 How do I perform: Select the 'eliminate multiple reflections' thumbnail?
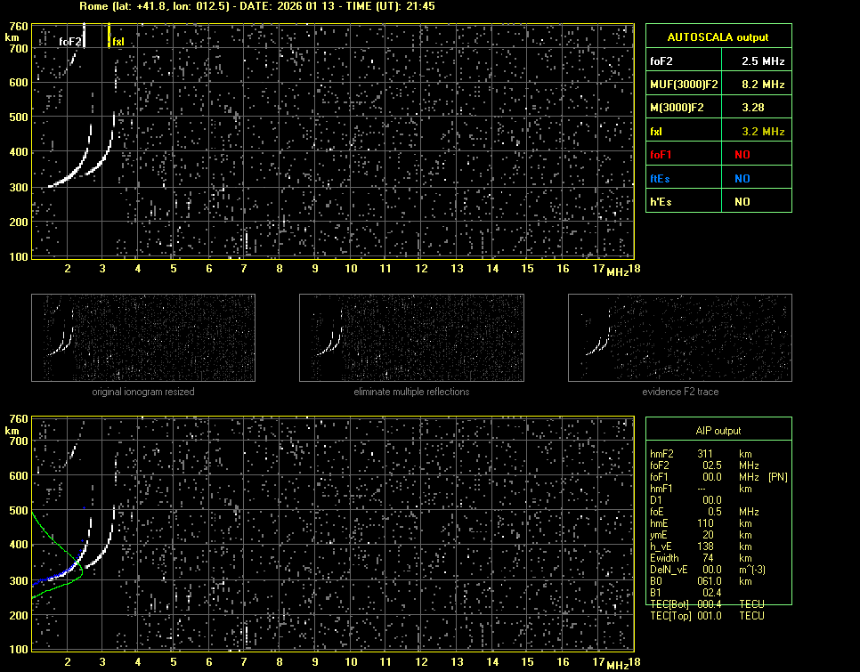410,337
